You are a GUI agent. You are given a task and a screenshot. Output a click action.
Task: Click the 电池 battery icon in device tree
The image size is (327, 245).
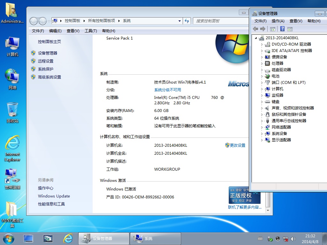pyautogui.click(x=267, y=76)
